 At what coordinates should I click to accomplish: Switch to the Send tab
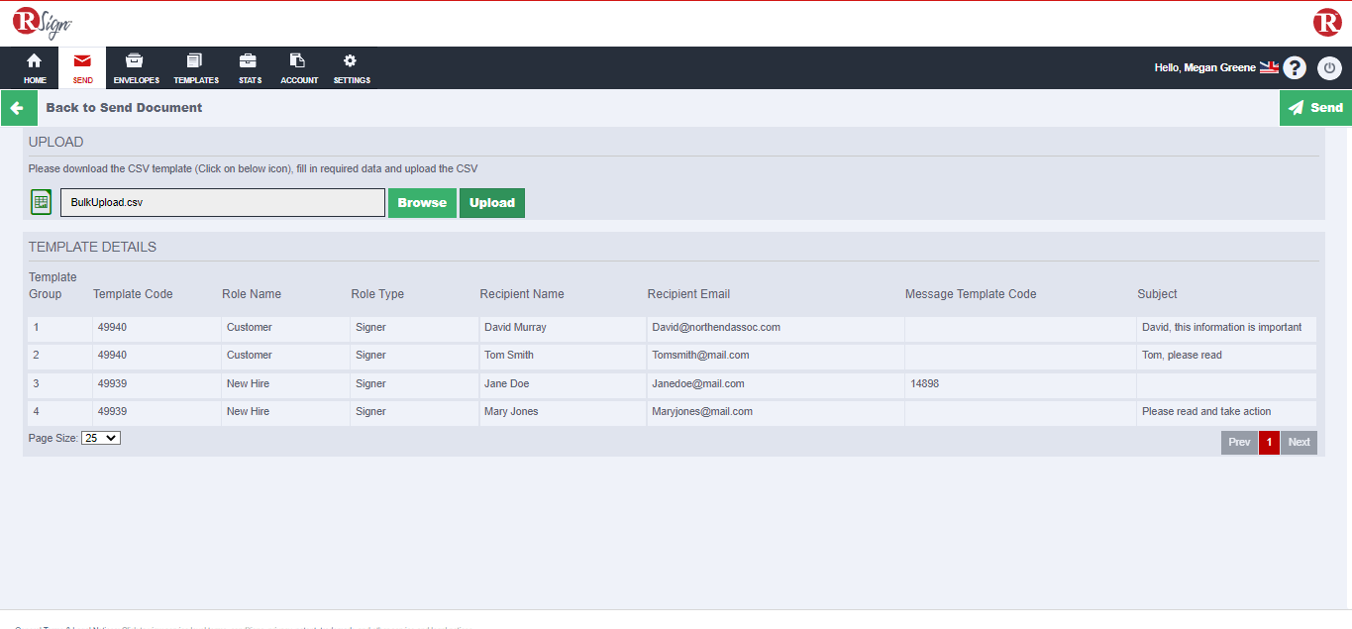pos(83,67)
